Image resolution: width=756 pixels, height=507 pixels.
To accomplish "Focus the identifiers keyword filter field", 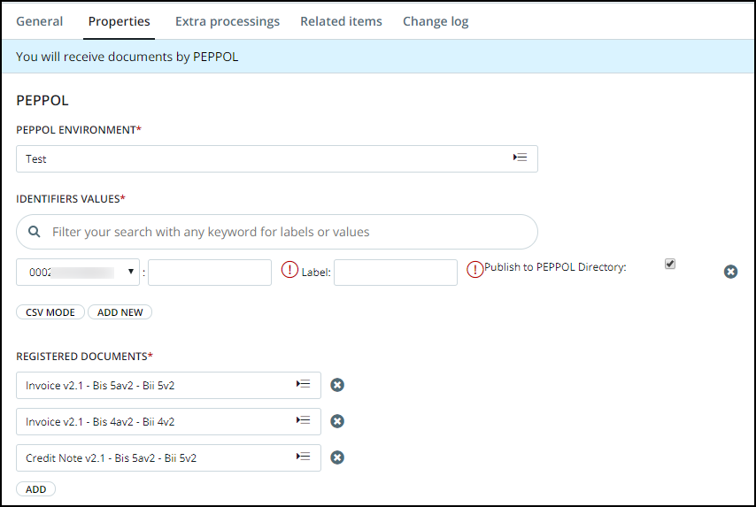I will click(277, 232).
